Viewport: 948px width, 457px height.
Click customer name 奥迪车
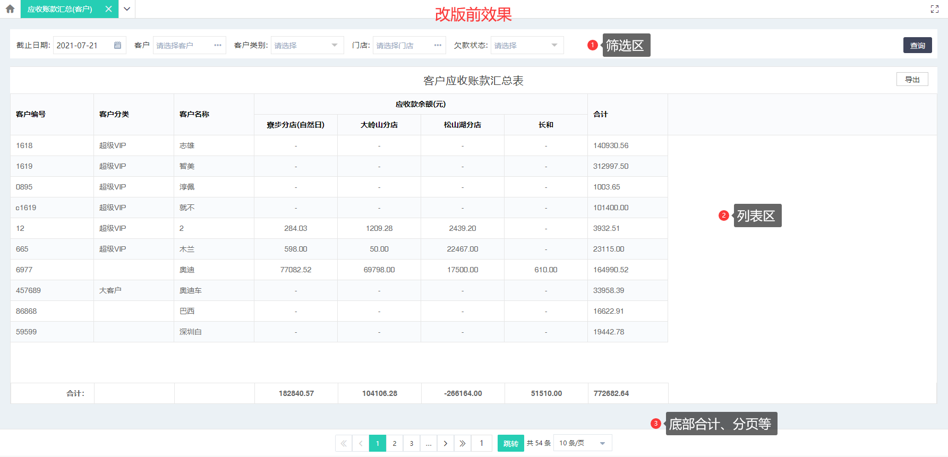[191, 290]
